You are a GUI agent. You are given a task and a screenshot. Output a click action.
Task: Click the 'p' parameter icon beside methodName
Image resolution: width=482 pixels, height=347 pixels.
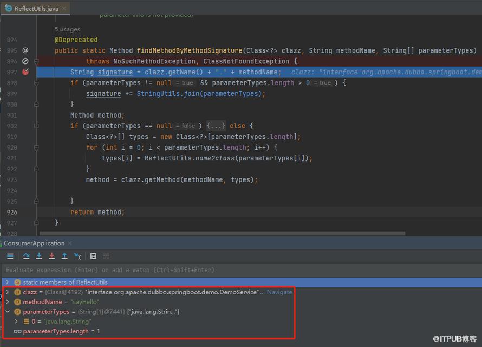[x=17, y=302]
